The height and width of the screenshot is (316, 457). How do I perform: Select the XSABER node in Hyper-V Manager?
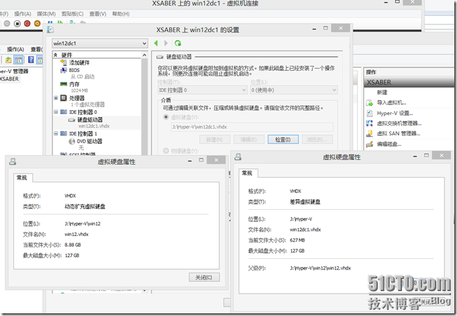point(9,79)
